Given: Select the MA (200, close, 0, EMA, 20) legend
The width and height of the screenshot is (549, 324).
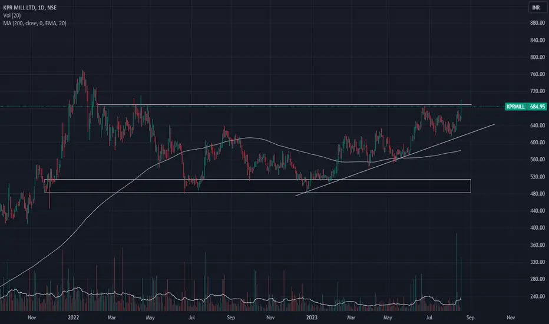Looking at the screenshot, I should point(35,23).
